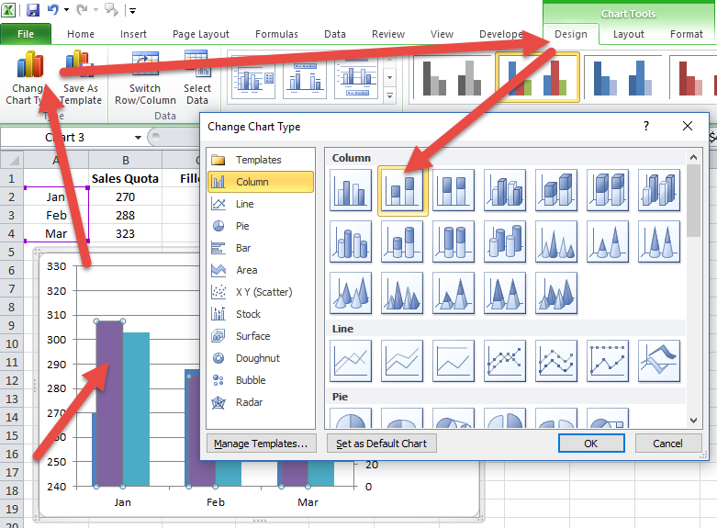The width and height of the screenshot is (717, 528).
Task: Open the View tab
Action: click(442, 34)
